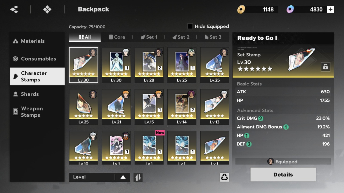Switch to the Set 1 filter tab
Screen dimensions: 344x193
pyautogui.click(x=149, y=37)
